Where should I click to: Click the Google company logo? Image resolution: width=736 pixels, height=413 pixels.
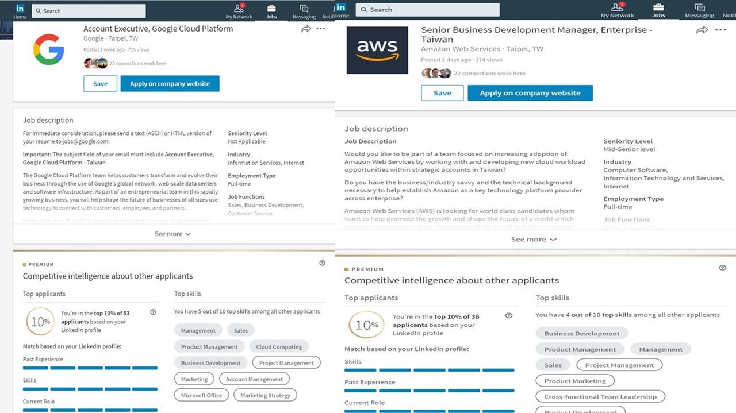tap(48, 49)
